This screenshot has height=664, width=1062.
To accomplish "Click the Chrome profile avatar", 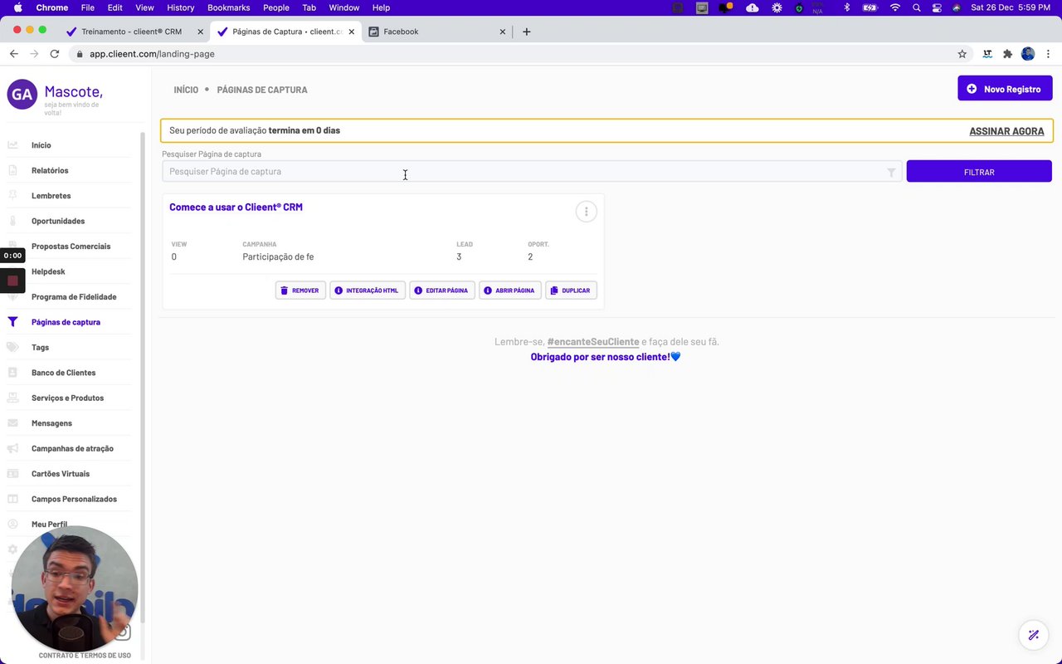I will pos(1028,54).
